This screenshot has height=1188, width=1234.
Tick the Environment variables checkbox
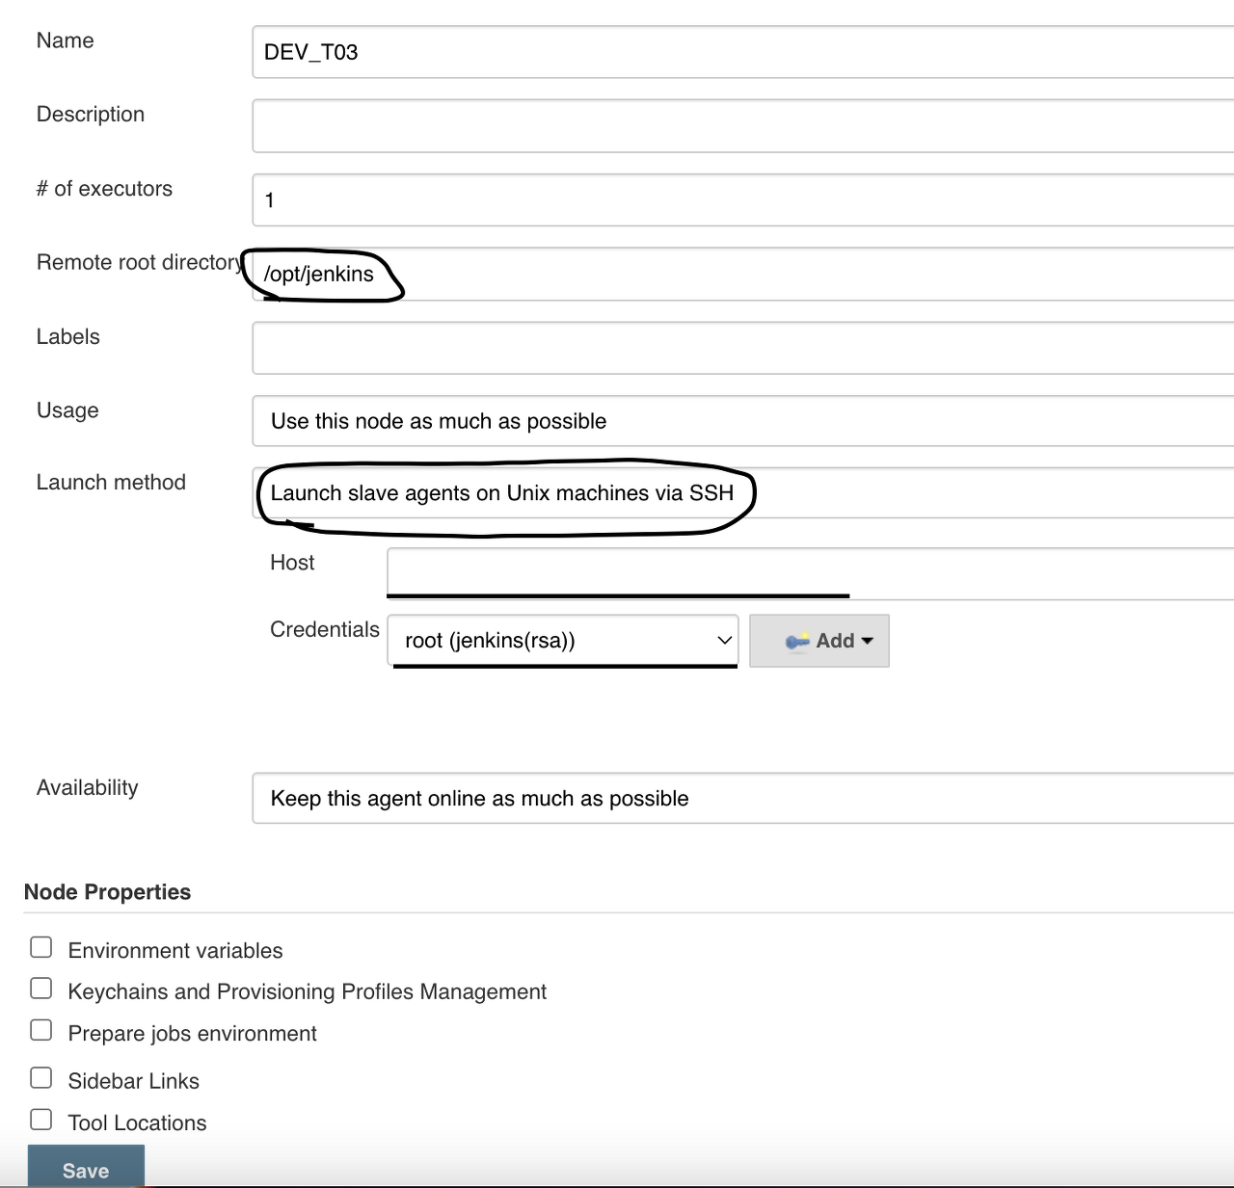pyautogui.click(x=41, y=947)
